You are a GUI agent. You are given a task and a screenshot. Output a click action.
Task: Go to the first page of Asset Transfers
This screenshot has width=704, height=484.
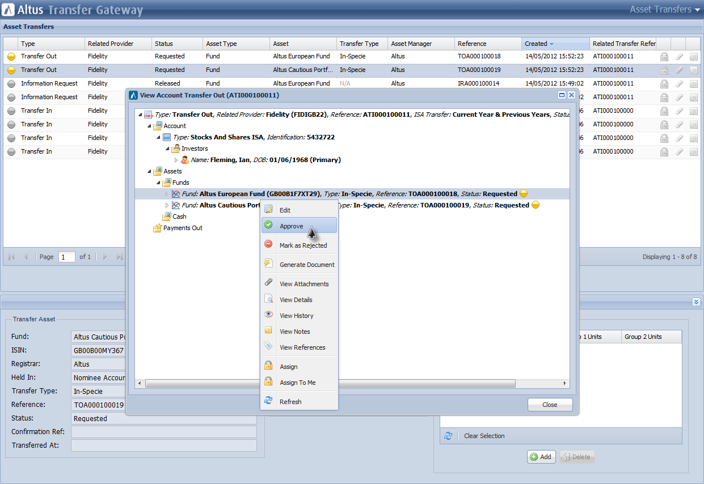pyautogui.click(x=11, y=257)
